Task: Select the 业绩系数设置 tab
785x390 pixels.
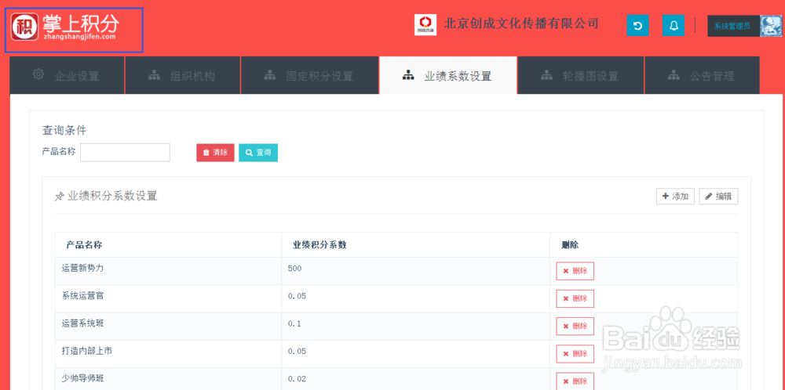Action: tap(448, 75)
